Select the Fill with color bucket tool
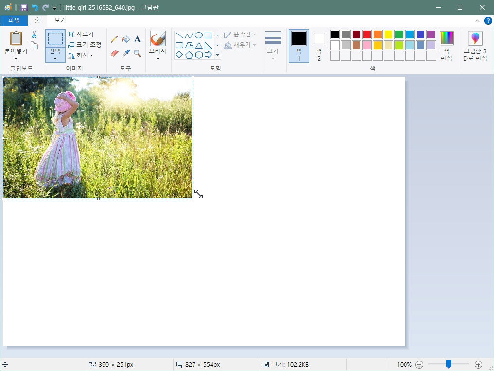The width and height of the screenshot is (494, 371). tap(126, 39)
